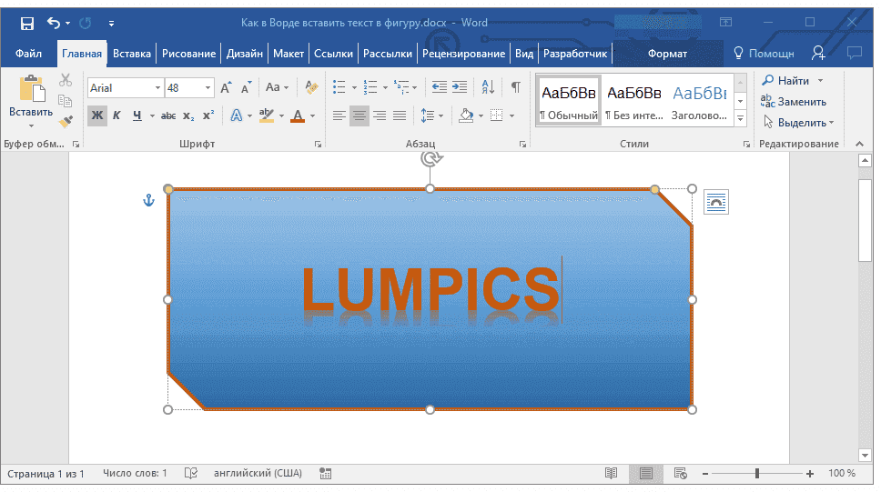
Task: Apply subscript formatting
Action: (x=188, y=115)
